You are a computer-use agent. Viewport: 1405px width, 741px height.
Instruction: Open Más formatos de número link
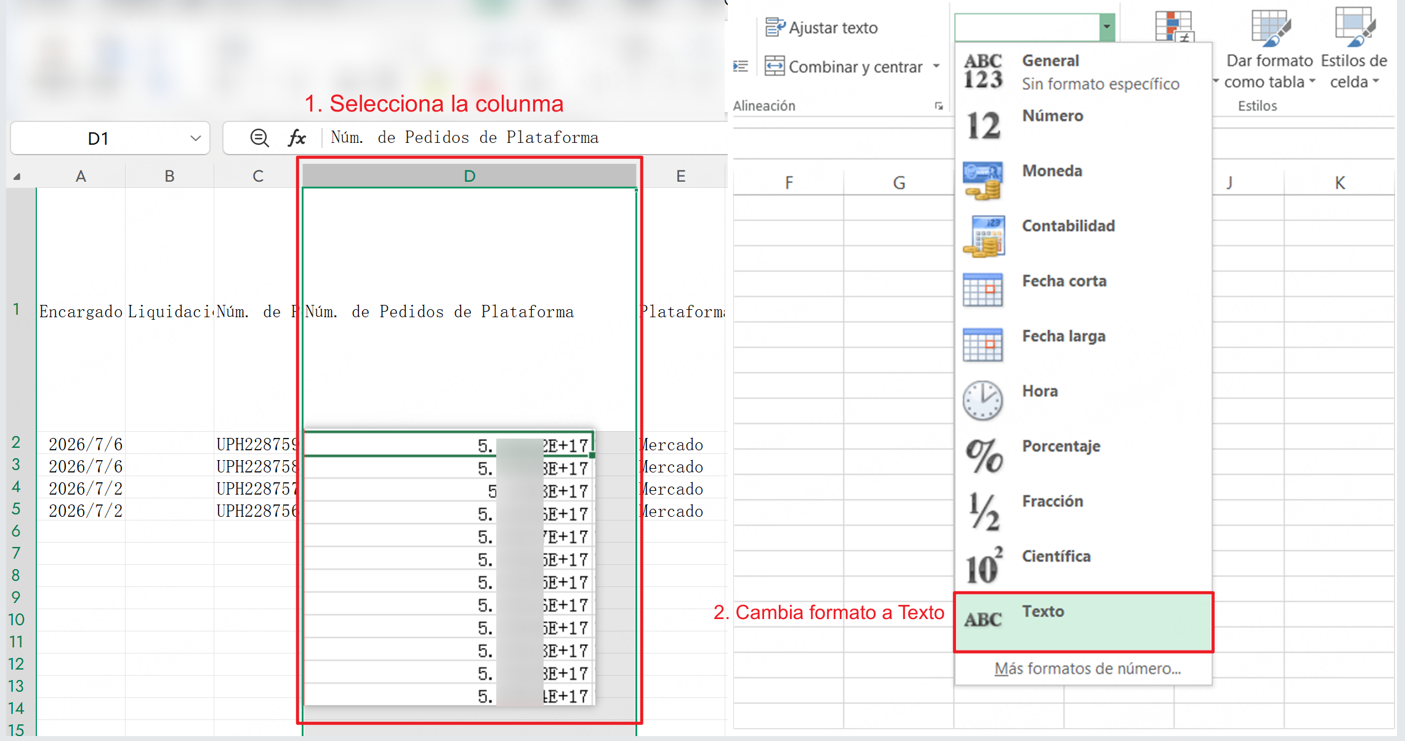tap(1087, 669)
